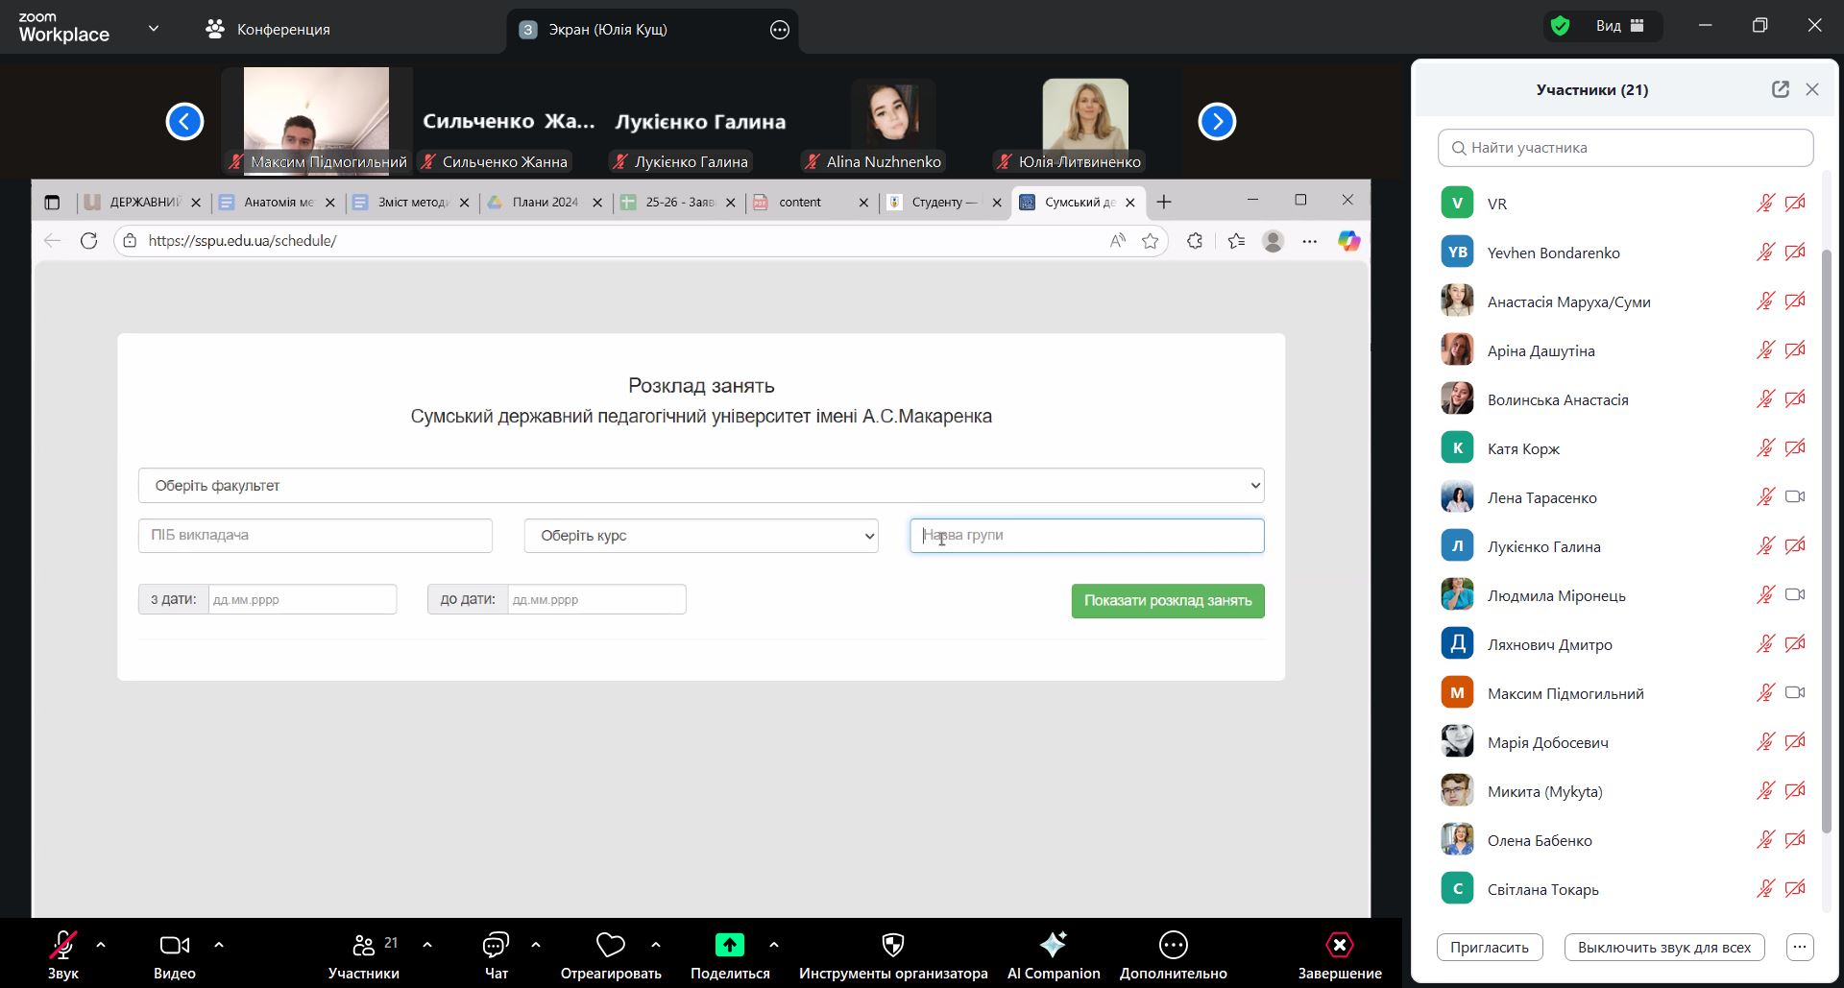The image size is (1844, 988).
Task: Expand the faculty selection dropdown
Action: pyautogui.click(x=700, y=486)
